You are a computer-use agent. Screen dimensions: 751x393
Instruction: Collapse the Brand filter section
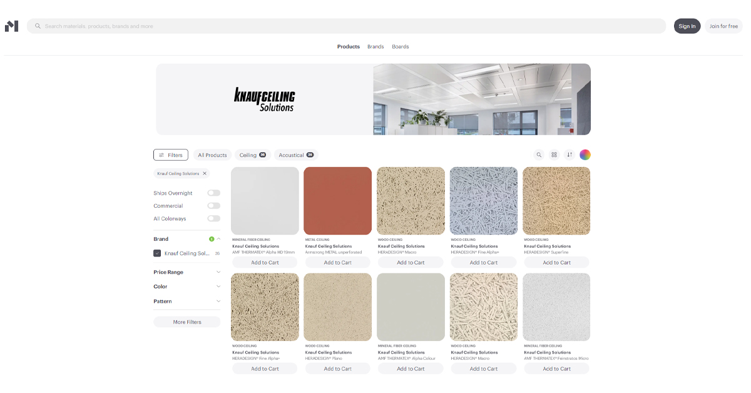[218, 239]
